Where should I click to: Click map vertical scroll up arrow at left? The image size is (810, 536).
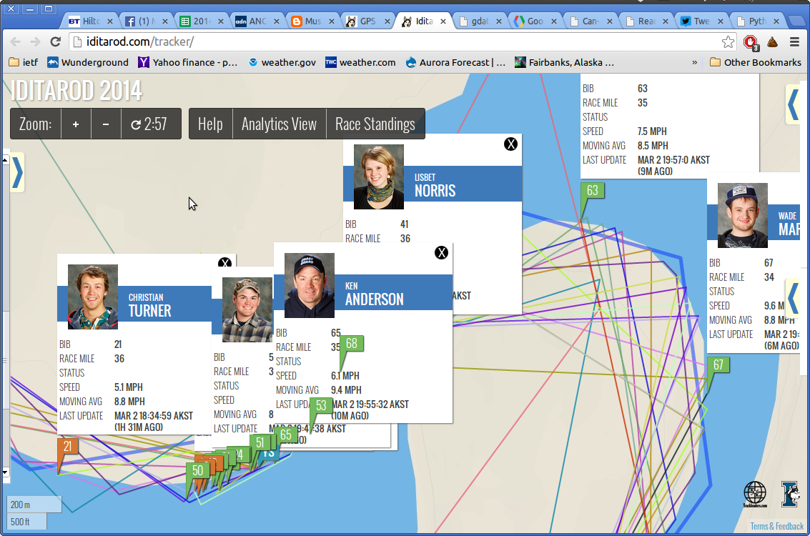5,160
